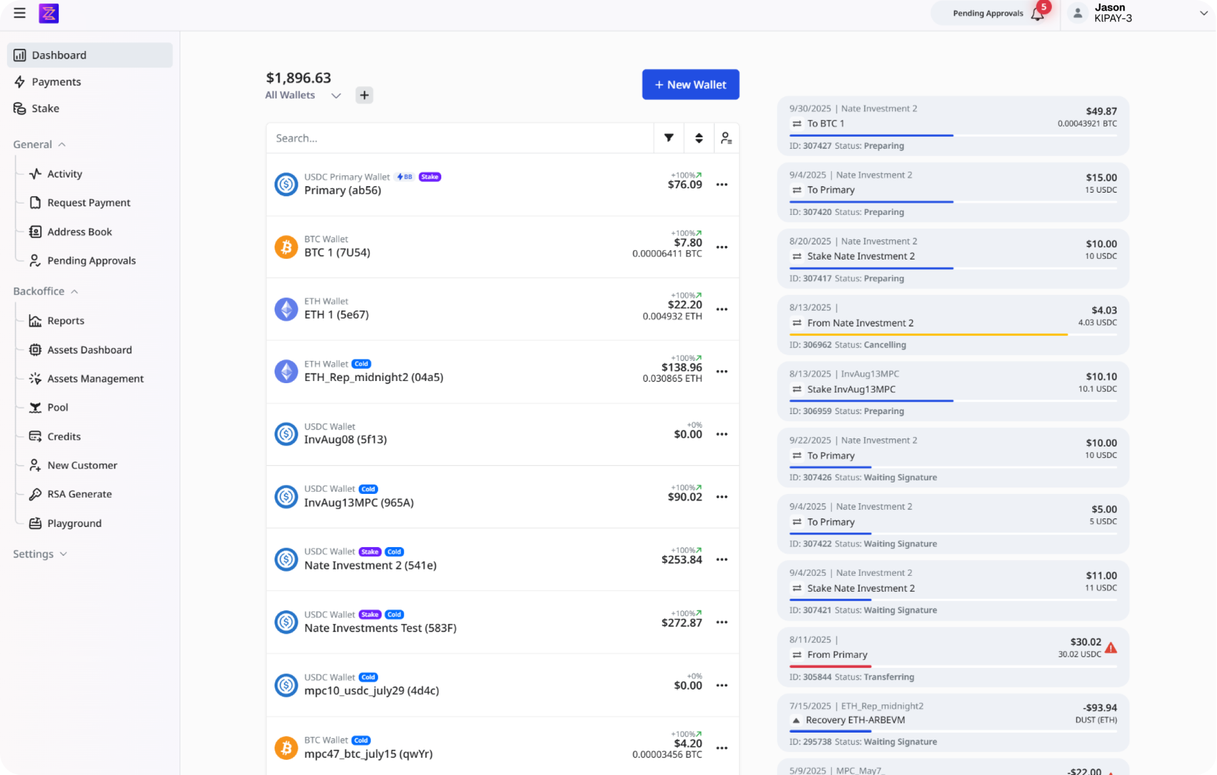The image size is (1217, 775).
Task: Open three-dots menu for BTC 1 wallet
Action: [721, 247]
